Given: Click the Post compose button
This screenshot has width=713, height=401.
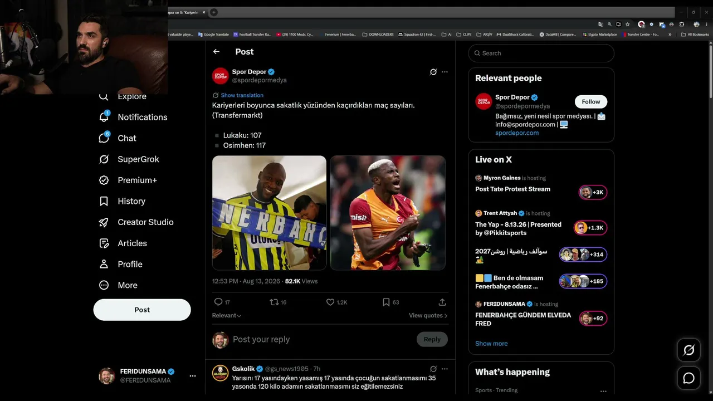Looking at the screenshot, I should tap(142, 310).
